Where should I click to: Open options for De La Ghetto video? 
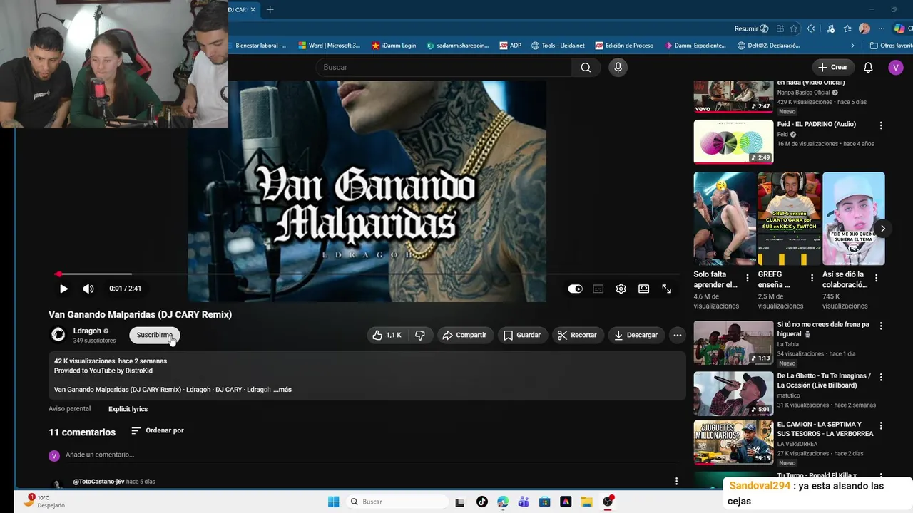point(881,377)
